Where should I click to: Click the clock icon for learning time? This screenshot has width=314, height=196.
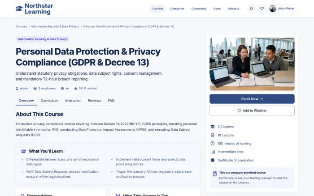[213, 144]
